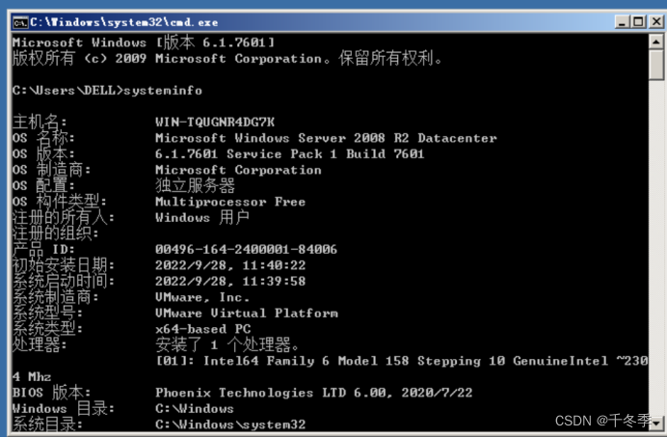The image size is (667, 438).
Task: Click Microsoft Windows Server 2008 R2 Datacenter
Action: [x=326, y=138]
